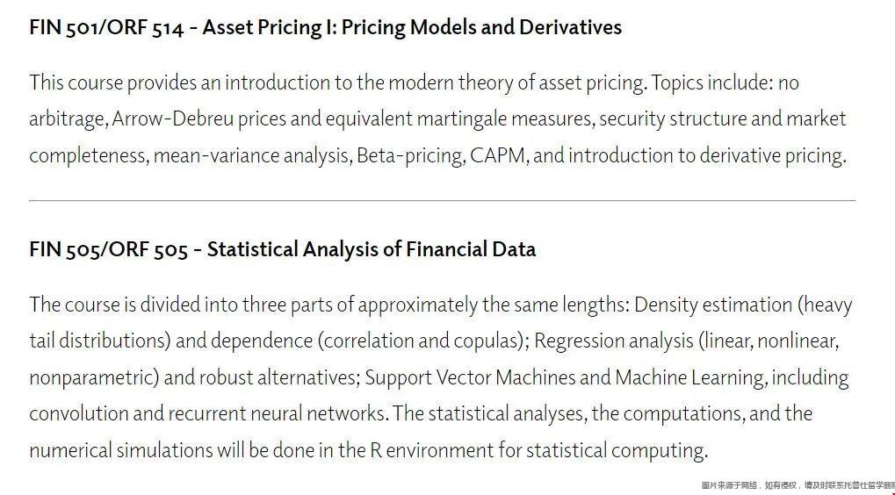
Task: Click the horizontal divider between the courses
Action: (442, 200)
